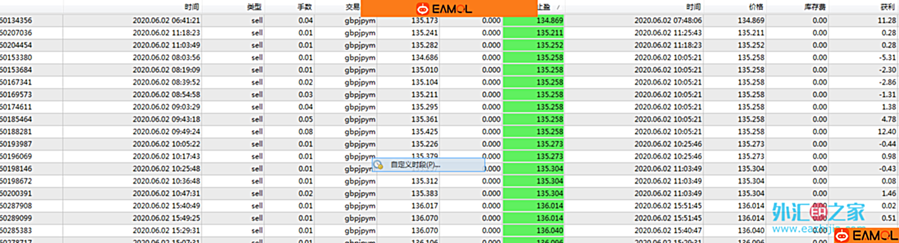The image size is (899, 243).
Task: Select order number 50153380
Action: click(16, 57)
